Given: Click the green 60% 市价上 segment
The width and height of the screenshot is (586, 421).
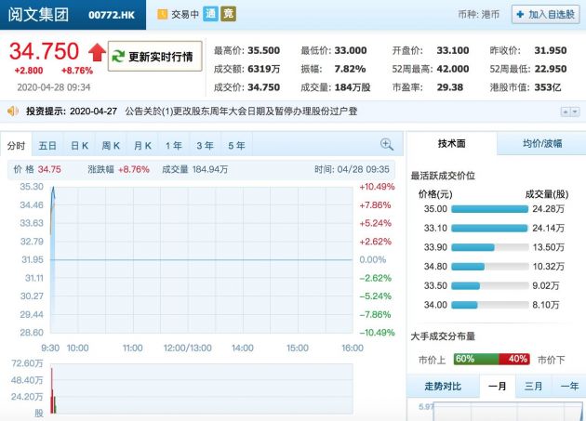Looking at the screenshot, I should click(476, 359).
